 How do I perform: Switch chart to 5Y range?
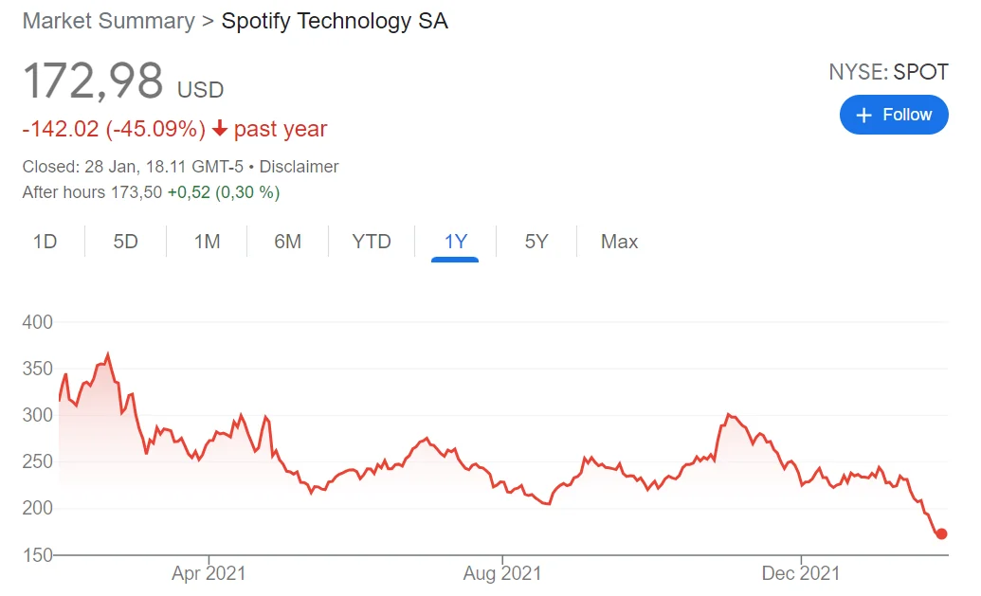536,242
